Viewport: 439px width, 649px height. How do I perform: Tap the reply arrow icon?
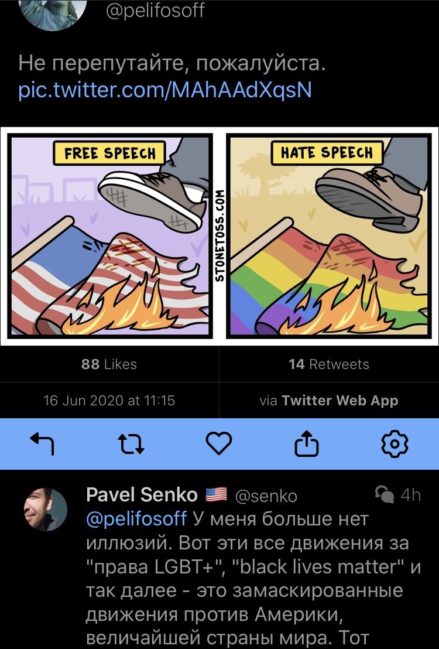click(43, 444)
